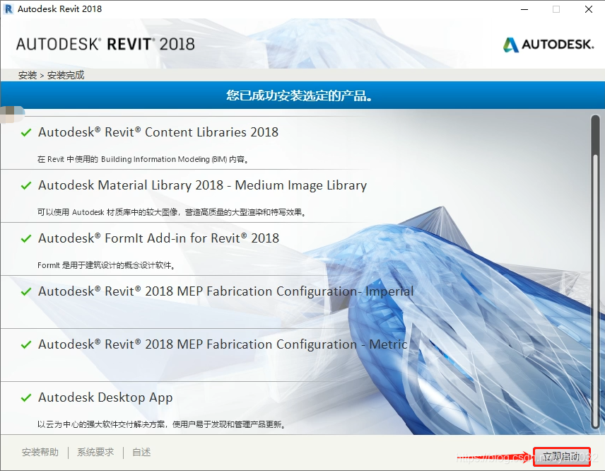The height and width of the screenshot is (471, 605).
Task: Click the Revit icon in the title bar
Action: click(x=8, y=8)
